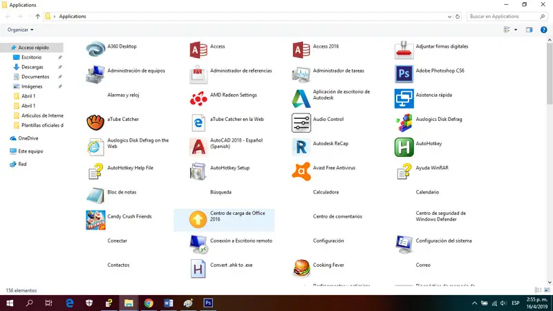The height and width of the screenshot is (311, 553).
Task: Open Candy Crush Friends icon
Action: [x=95, y=220]
